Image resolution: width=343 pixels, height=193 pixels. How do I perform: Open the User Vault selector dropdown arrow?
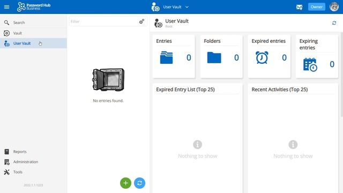click(187, 7)
